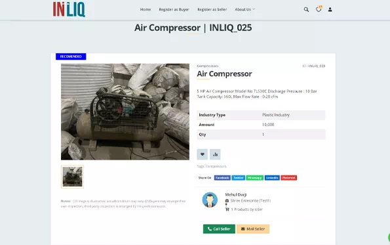390x245 pixels.
Task: Open the user account icon
Action: point(330,9)
